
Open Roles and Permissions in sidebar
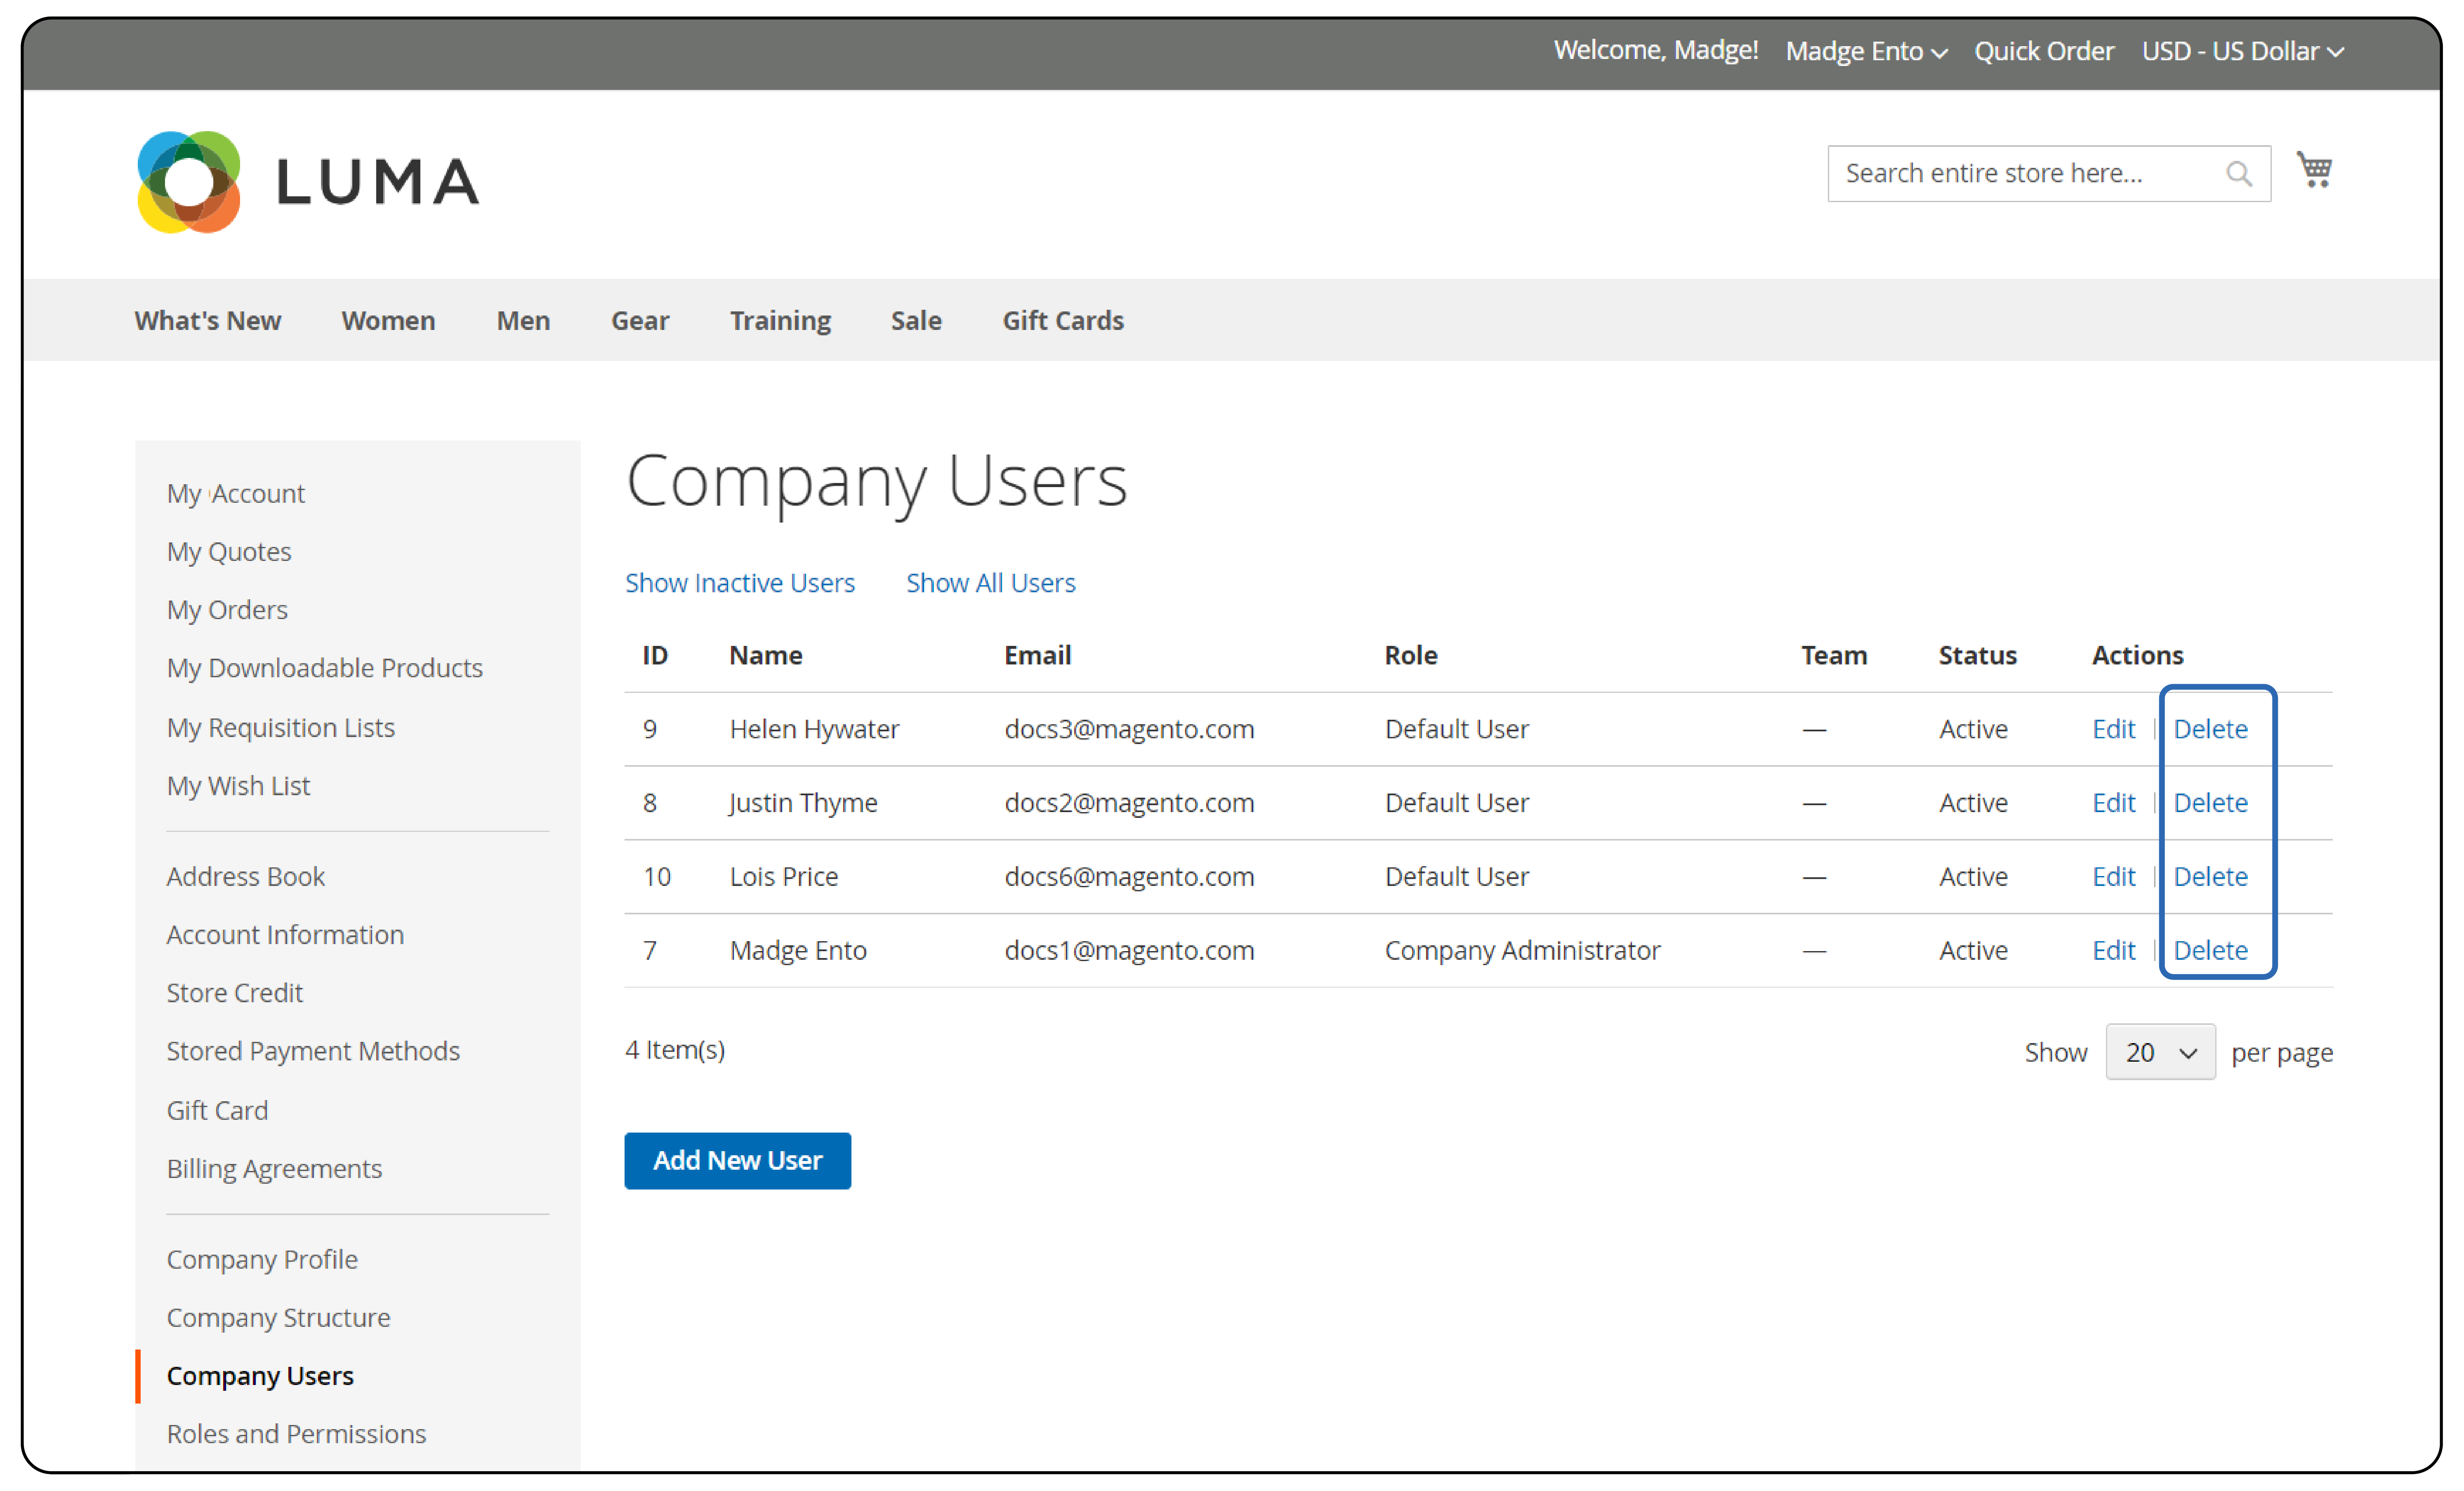(x=296, y=1434)
